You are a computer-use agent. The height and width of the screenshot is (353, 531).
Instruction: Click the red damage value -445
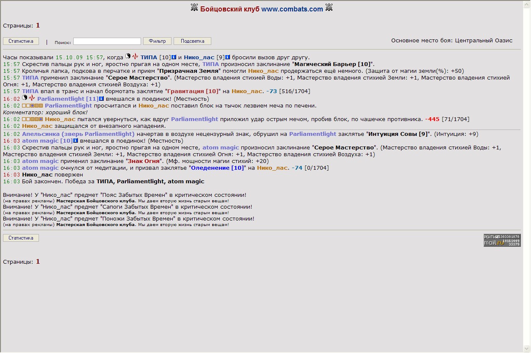point(432,119)
